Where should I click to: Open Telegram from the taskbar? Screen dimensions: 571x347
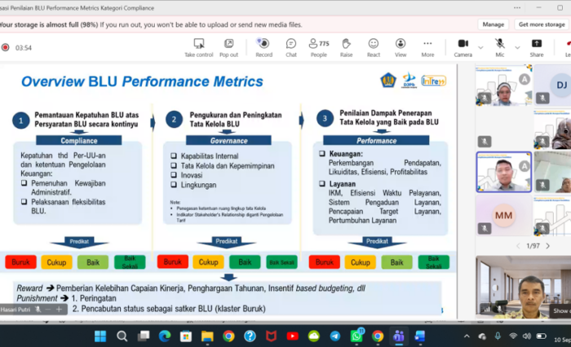pyautogui.click(x=335, y=336)
